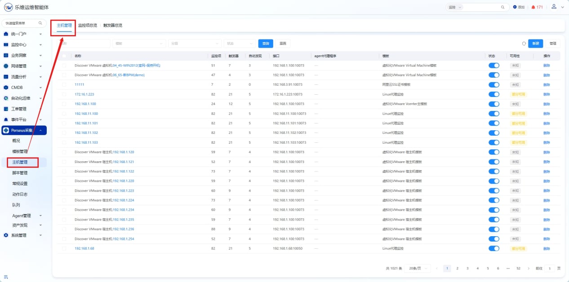Click the 事件平台 bell icon

(x=6, y=120)
